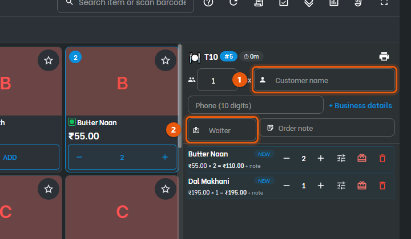Open the Business details link
The height and width of the screenshot is (239, 411).
point(360,105)
